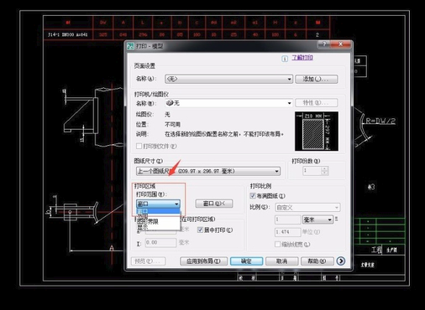Click the J14-1 row label in drawing table

coord(67,34)
